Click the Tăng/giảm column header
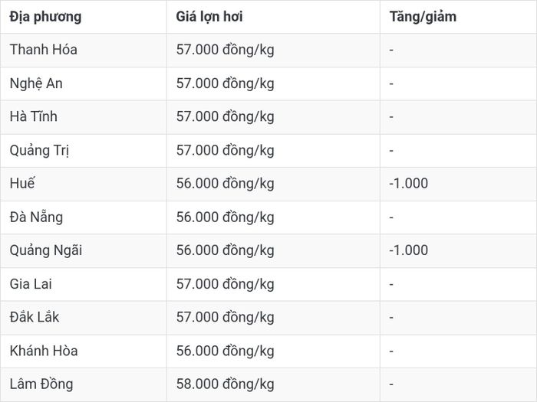This screenshot has width=537, height=402. tap(423, 17)
